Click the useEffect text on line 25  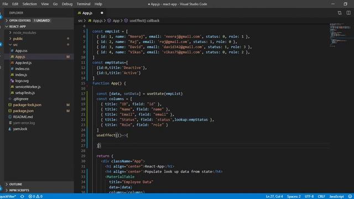[106, 135]
